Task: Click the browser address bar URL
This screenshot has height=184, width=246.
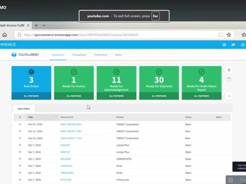Action: click(x=81, y=35)
